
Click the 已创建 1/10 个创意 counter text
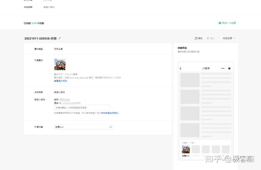click(x=34, y=23)
